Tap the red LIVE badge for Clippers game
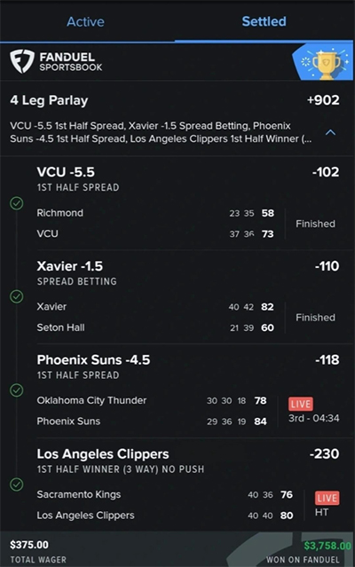Viewport: 355px width, 567px height. (327, 498)
